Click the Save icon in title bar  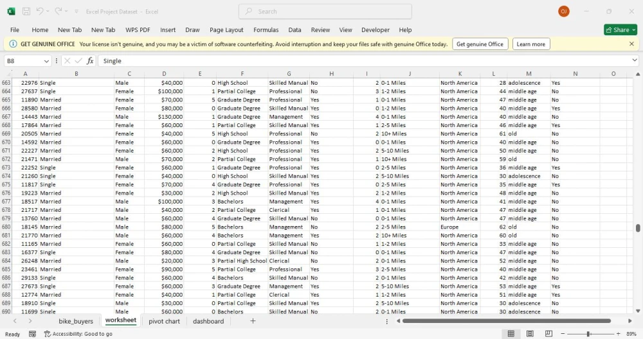point(26,12)
